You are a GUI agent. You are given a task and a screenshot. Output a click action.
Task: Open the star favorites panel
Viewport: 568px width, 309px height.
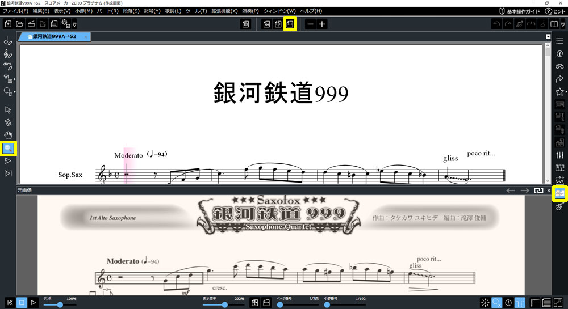point(559,91)
